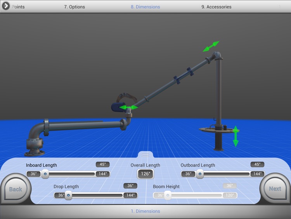Viewport: 291px width, 219px height.
Task: Select the 8. Dimensions tab
Action: (145, 7)
